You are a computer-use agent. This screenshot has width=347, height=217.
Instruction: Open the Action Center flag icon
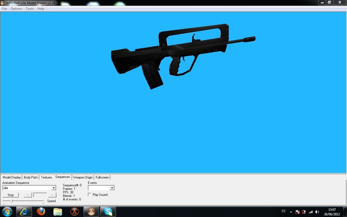pyautogui.click(x=298, y=212)
